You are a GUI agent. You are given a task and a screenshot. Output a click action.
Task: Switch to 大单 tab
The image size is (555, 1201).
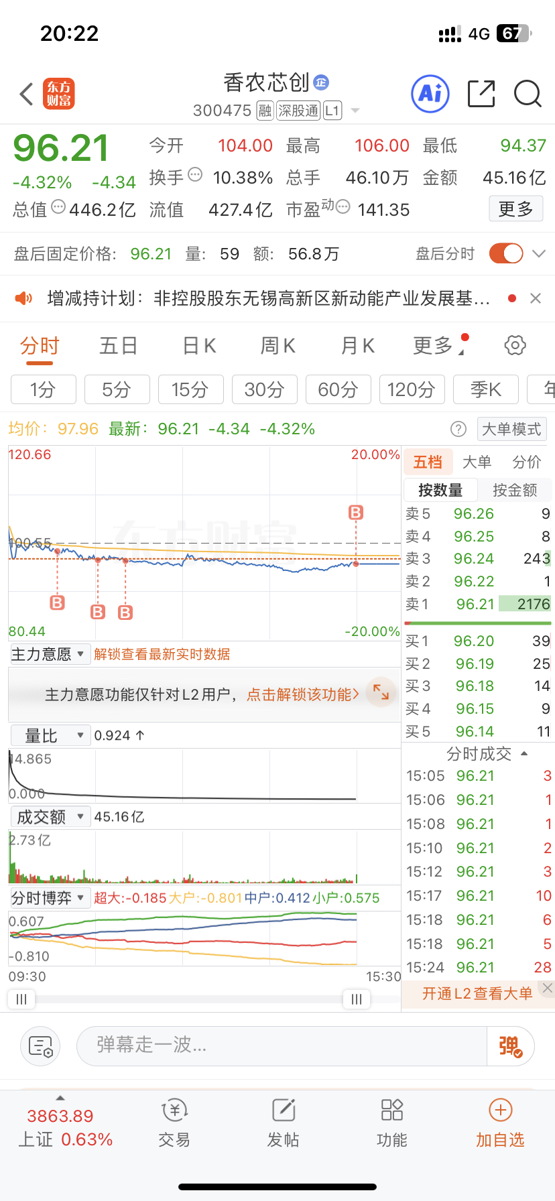point(477,462)
